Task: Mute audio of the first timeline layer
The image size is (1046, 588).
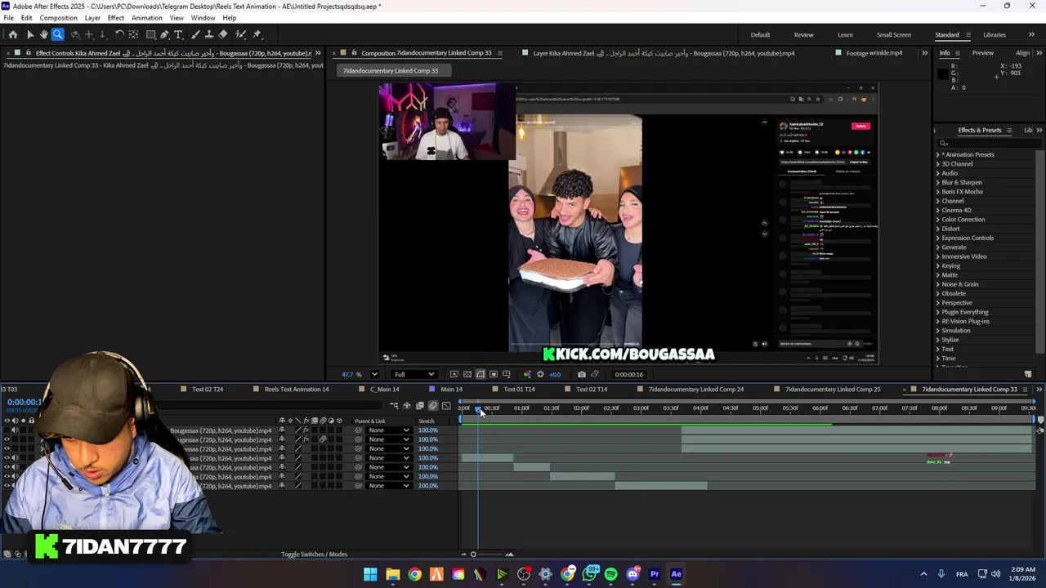Action: tap(15, 430)
